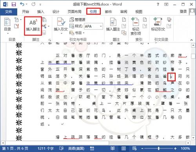This screenshot has height=152, width=196.
Task: Click the 英语(美国) language indicator
Action: pos(76,148)
